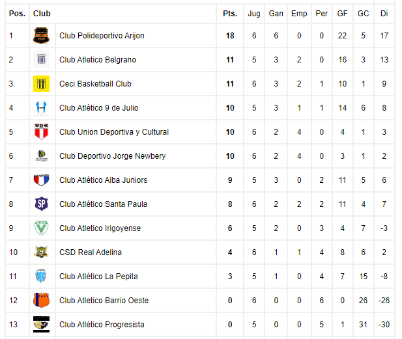Image resolution: width=402 pixels, height=339 pixels.
Task: Click the Club Atletico Belgrano crest icon
Action: point(41,59)
